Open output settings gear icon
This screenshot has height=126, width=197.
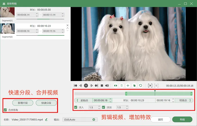pyautogui.click(x=94, y=120)
